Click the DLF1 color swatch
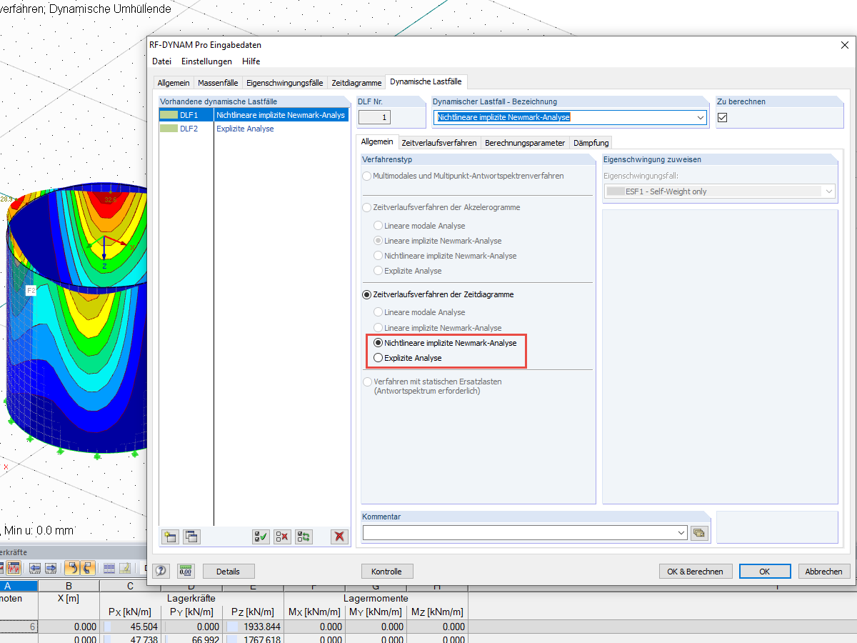857x643 pixels. (169, 115)
